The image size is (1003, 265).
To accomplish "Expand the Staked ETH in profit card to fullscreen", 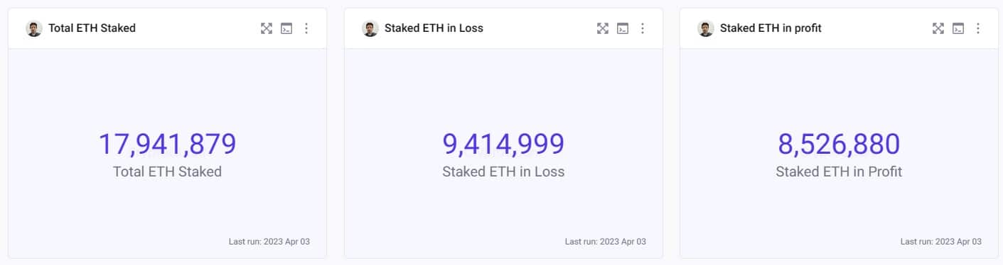I will pos(938,28).
